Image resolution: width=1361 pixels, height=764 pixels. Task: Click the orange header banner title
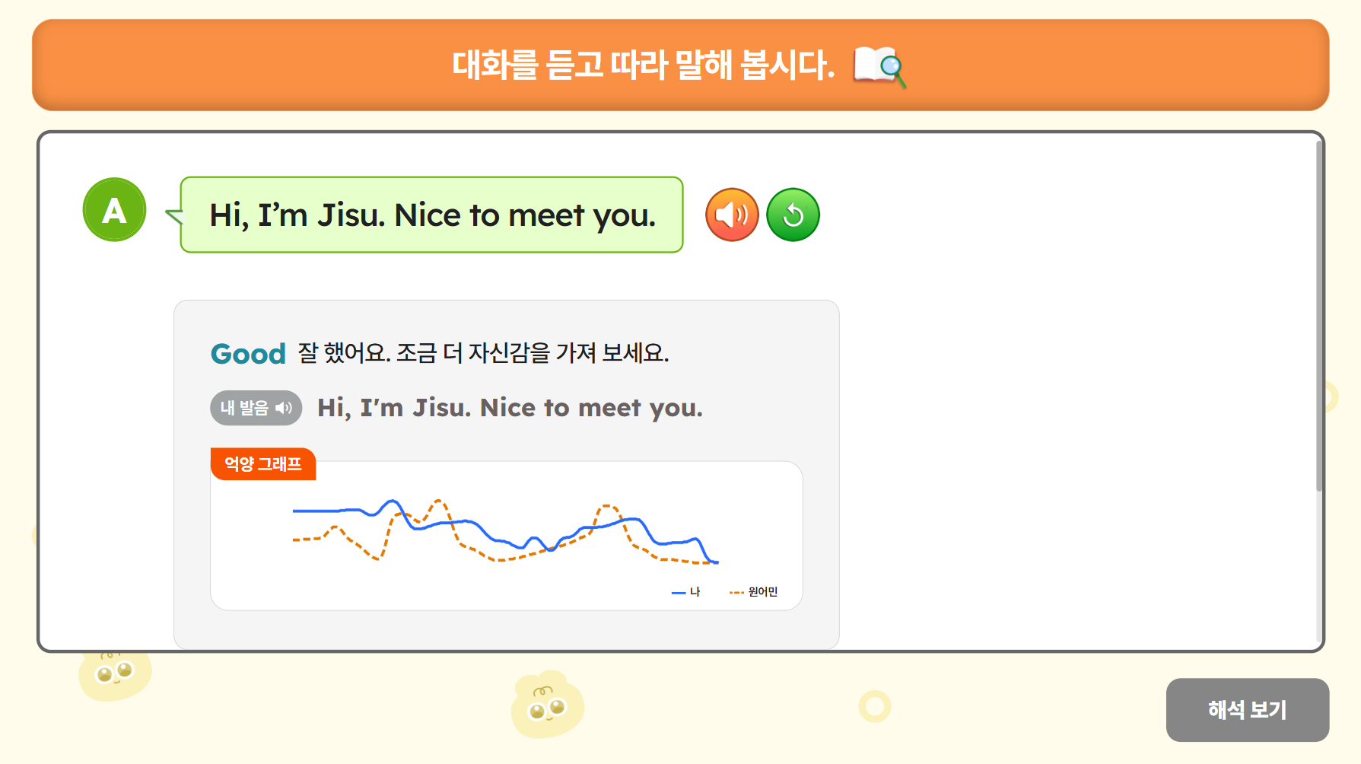[644, 65]
